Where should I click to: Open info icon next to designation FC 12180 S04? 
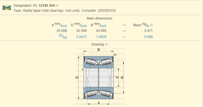point(57,6)
